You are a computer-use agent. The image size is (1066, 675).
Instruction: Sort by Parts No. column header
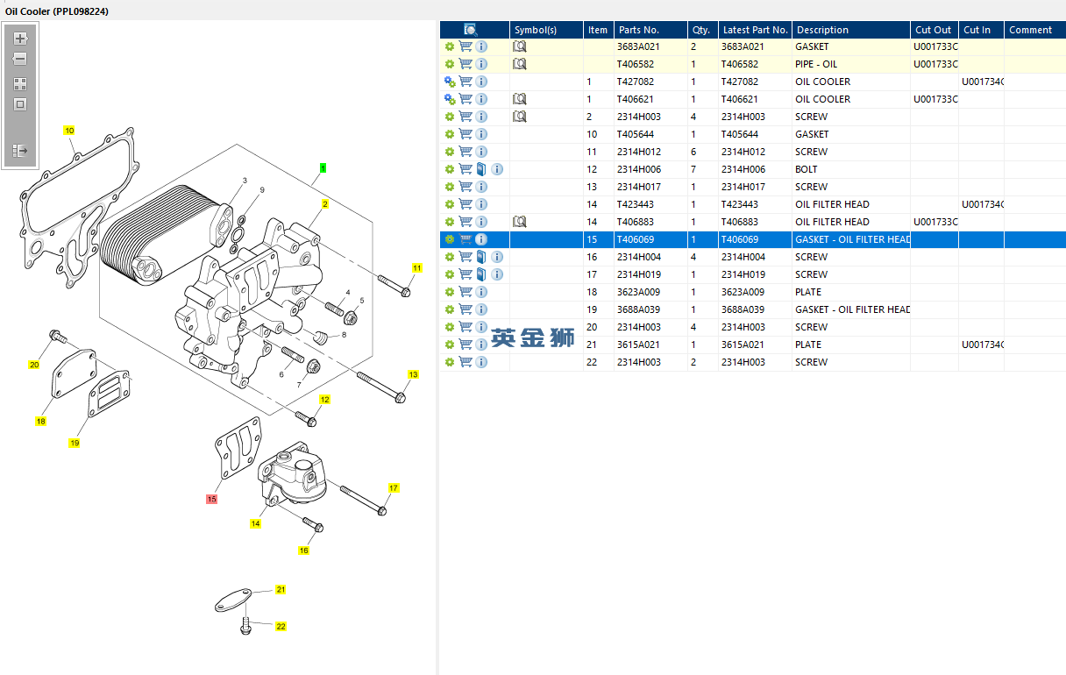pyautogui.click(x=650, y=30)
